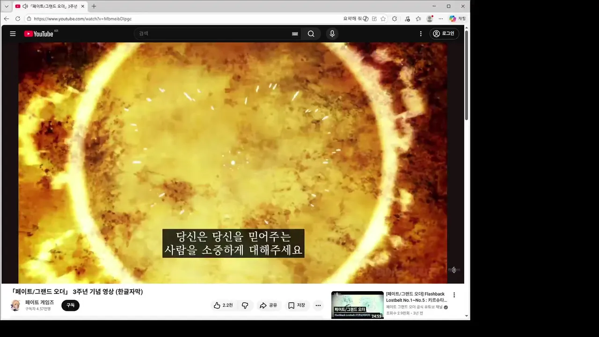This screenshot has width=599, height=337.
Task: Open YouTube settings three-dot menu
Action: coord(421,34)
